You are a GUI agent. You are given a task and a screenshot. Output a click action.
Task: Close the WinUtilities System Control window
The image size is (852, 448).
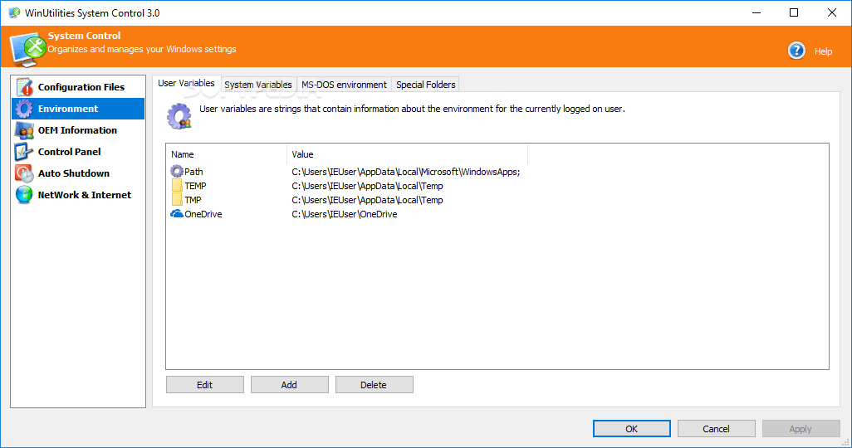(832, 12)
